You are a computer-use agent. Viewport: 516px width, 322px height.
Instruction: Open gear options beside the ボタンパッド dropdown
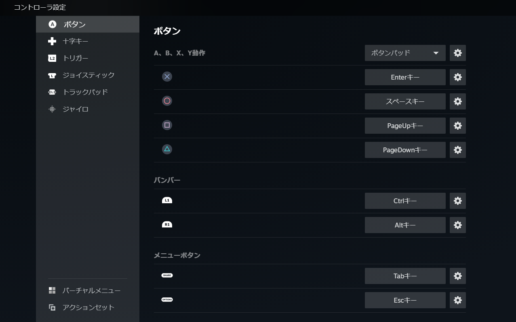(457, 53)
